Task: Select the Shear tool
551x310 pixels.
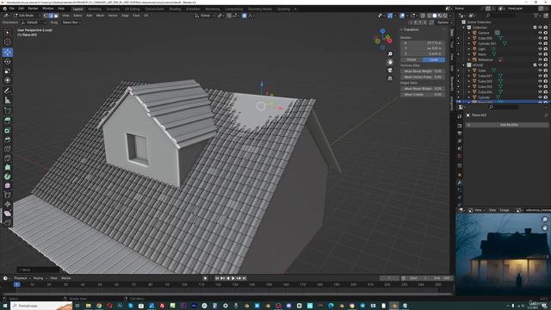Action: pyautogui.click(x=8, y=214)
